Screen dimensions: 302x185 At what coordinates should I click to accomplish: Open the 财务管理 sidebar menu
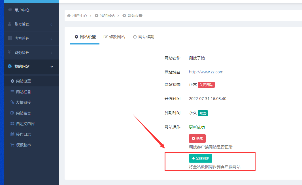coord(31,53)
